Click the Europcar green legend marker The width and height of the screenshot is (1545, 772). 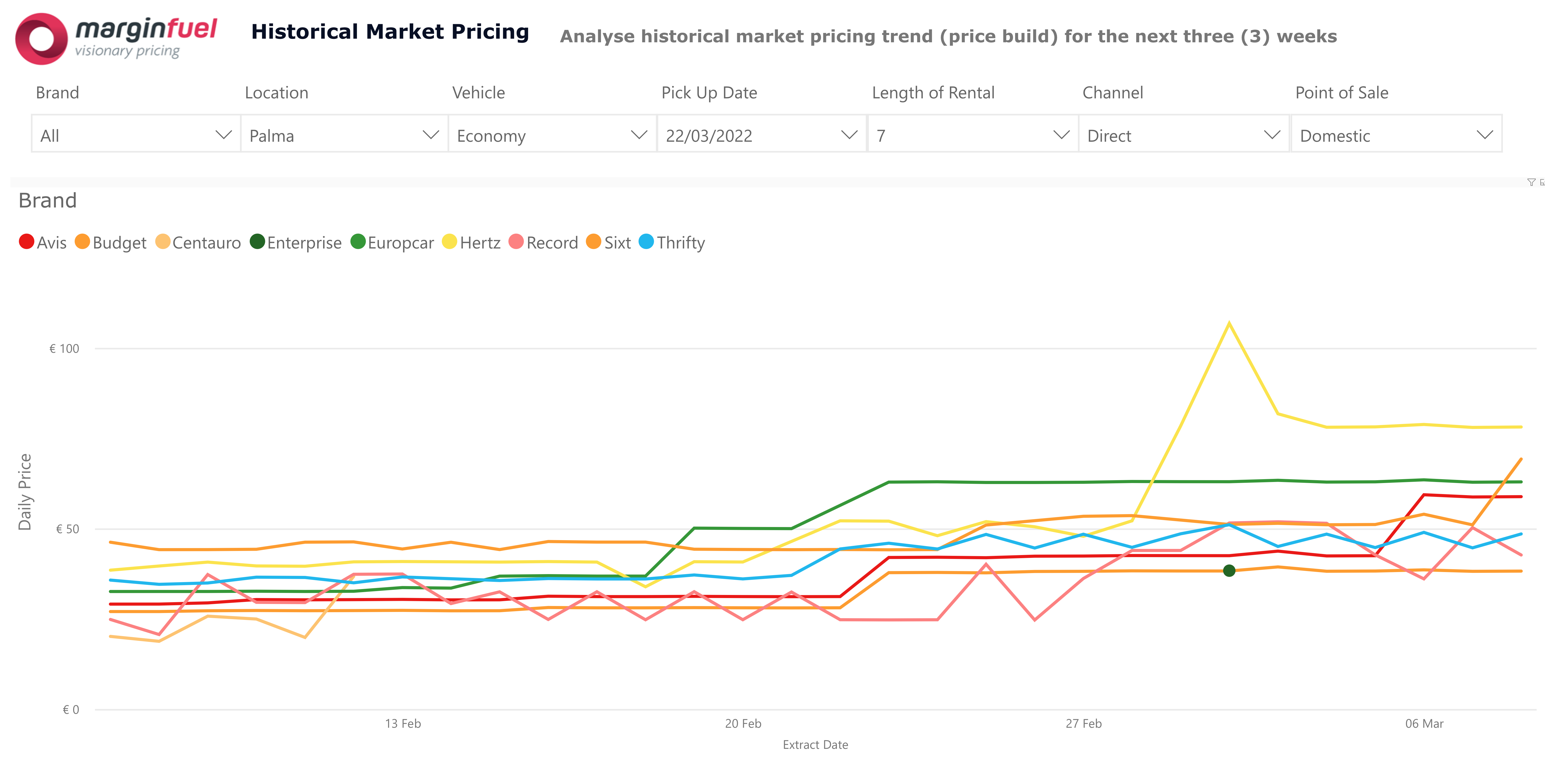pyautogui.click(x=358, y=242)
